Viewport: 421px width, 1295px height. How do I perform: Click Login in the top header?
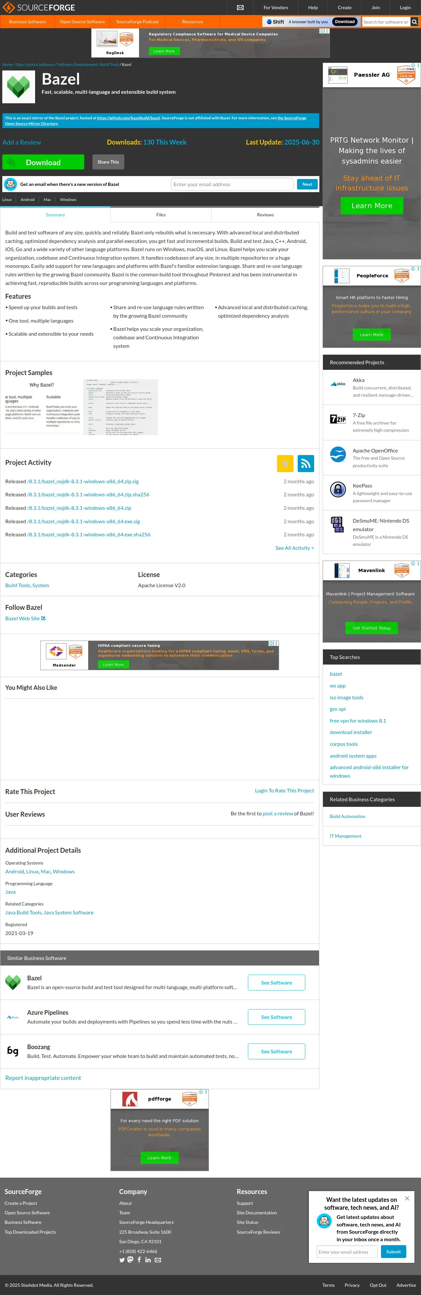coord(405,8)
